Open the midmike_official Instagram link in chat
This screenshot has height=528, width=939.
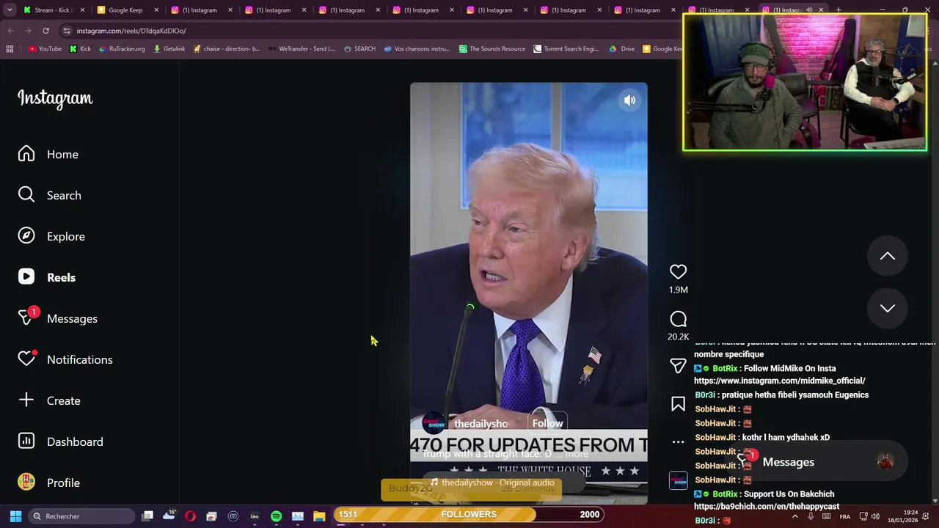click(779, 381)
